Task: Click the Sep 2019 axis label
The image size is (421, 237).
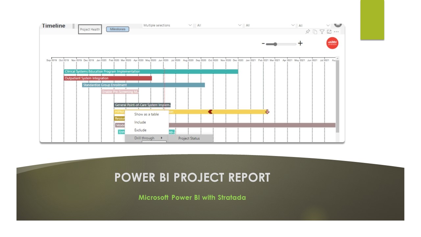Action: (x=52, y=60)
